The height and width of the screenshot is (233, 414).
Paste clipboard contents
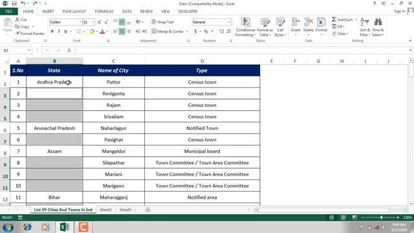pyautogui.click(x=8, y=25)
